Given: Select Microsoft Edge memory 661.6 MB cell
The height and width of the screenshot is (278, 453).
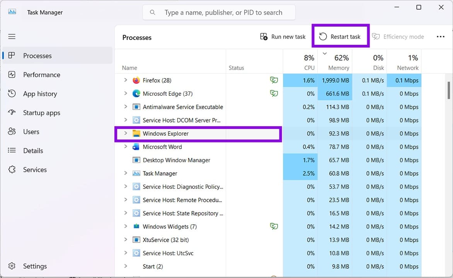Looking at the screenshot, I should pos(335,93).
